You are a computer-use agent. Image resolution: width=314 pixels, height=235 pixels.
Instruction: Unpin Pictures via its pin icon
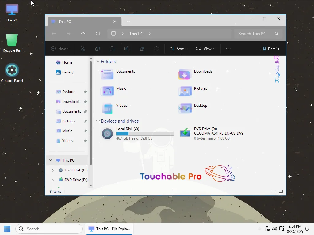pos(85,121)
